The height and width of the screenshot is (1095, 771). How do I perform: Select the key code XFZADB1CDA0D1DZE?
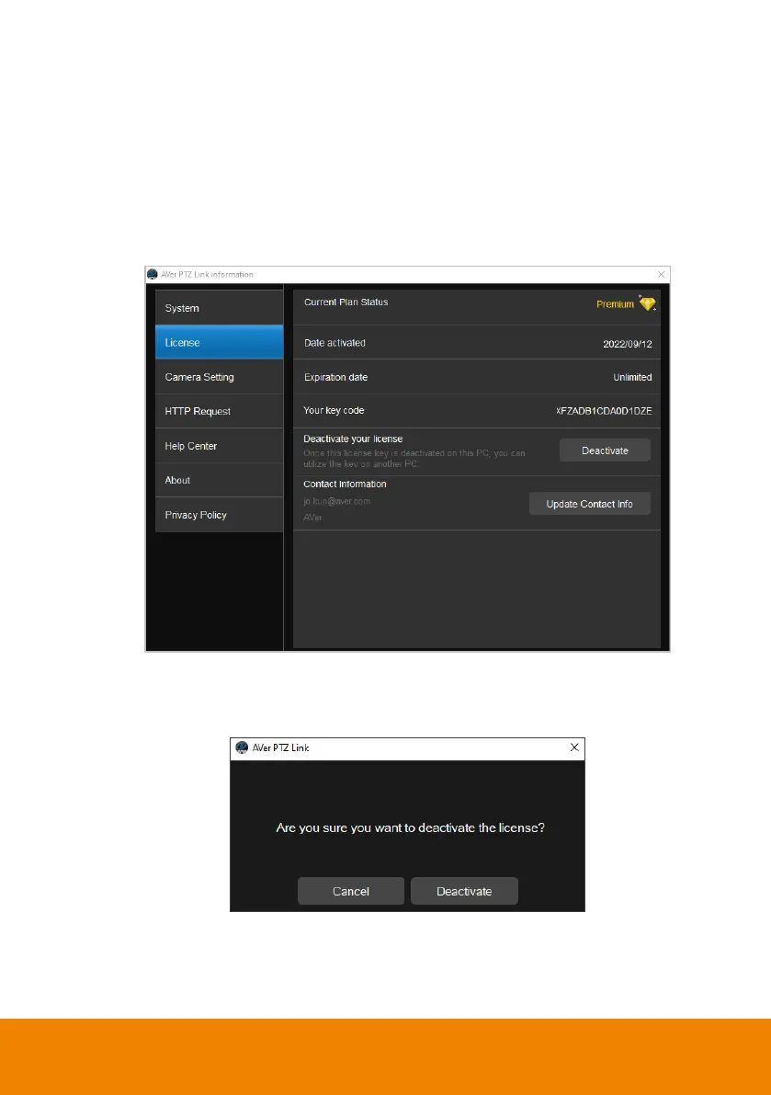pyautogui.click(x=604, y=411)
